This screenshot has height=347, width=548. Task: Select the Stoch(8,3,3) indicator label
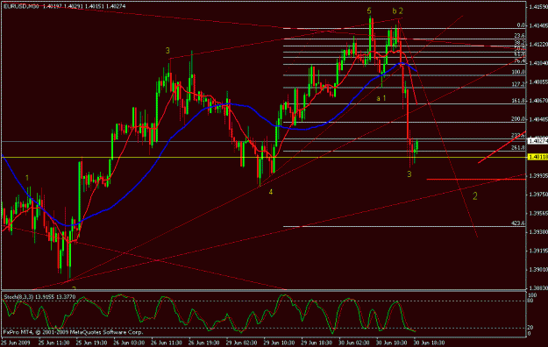pos(18,297)
